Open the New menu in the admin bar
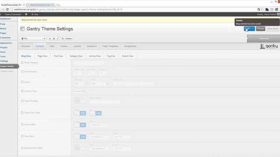This screenshot has height=157, width=280. click(x=35, y=14)
